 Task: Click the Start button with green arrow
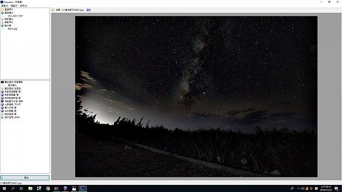[25, 178]
